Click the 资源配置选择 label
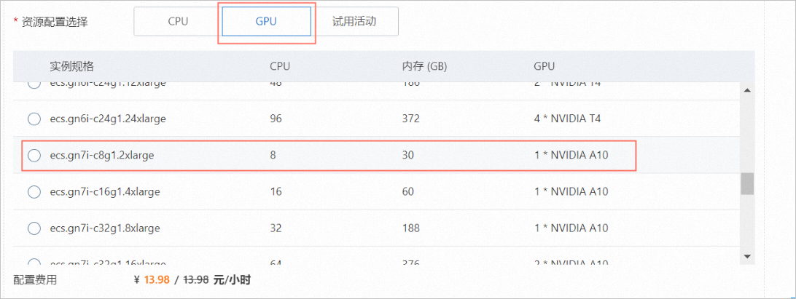796x299 pixels. [55, 22]
